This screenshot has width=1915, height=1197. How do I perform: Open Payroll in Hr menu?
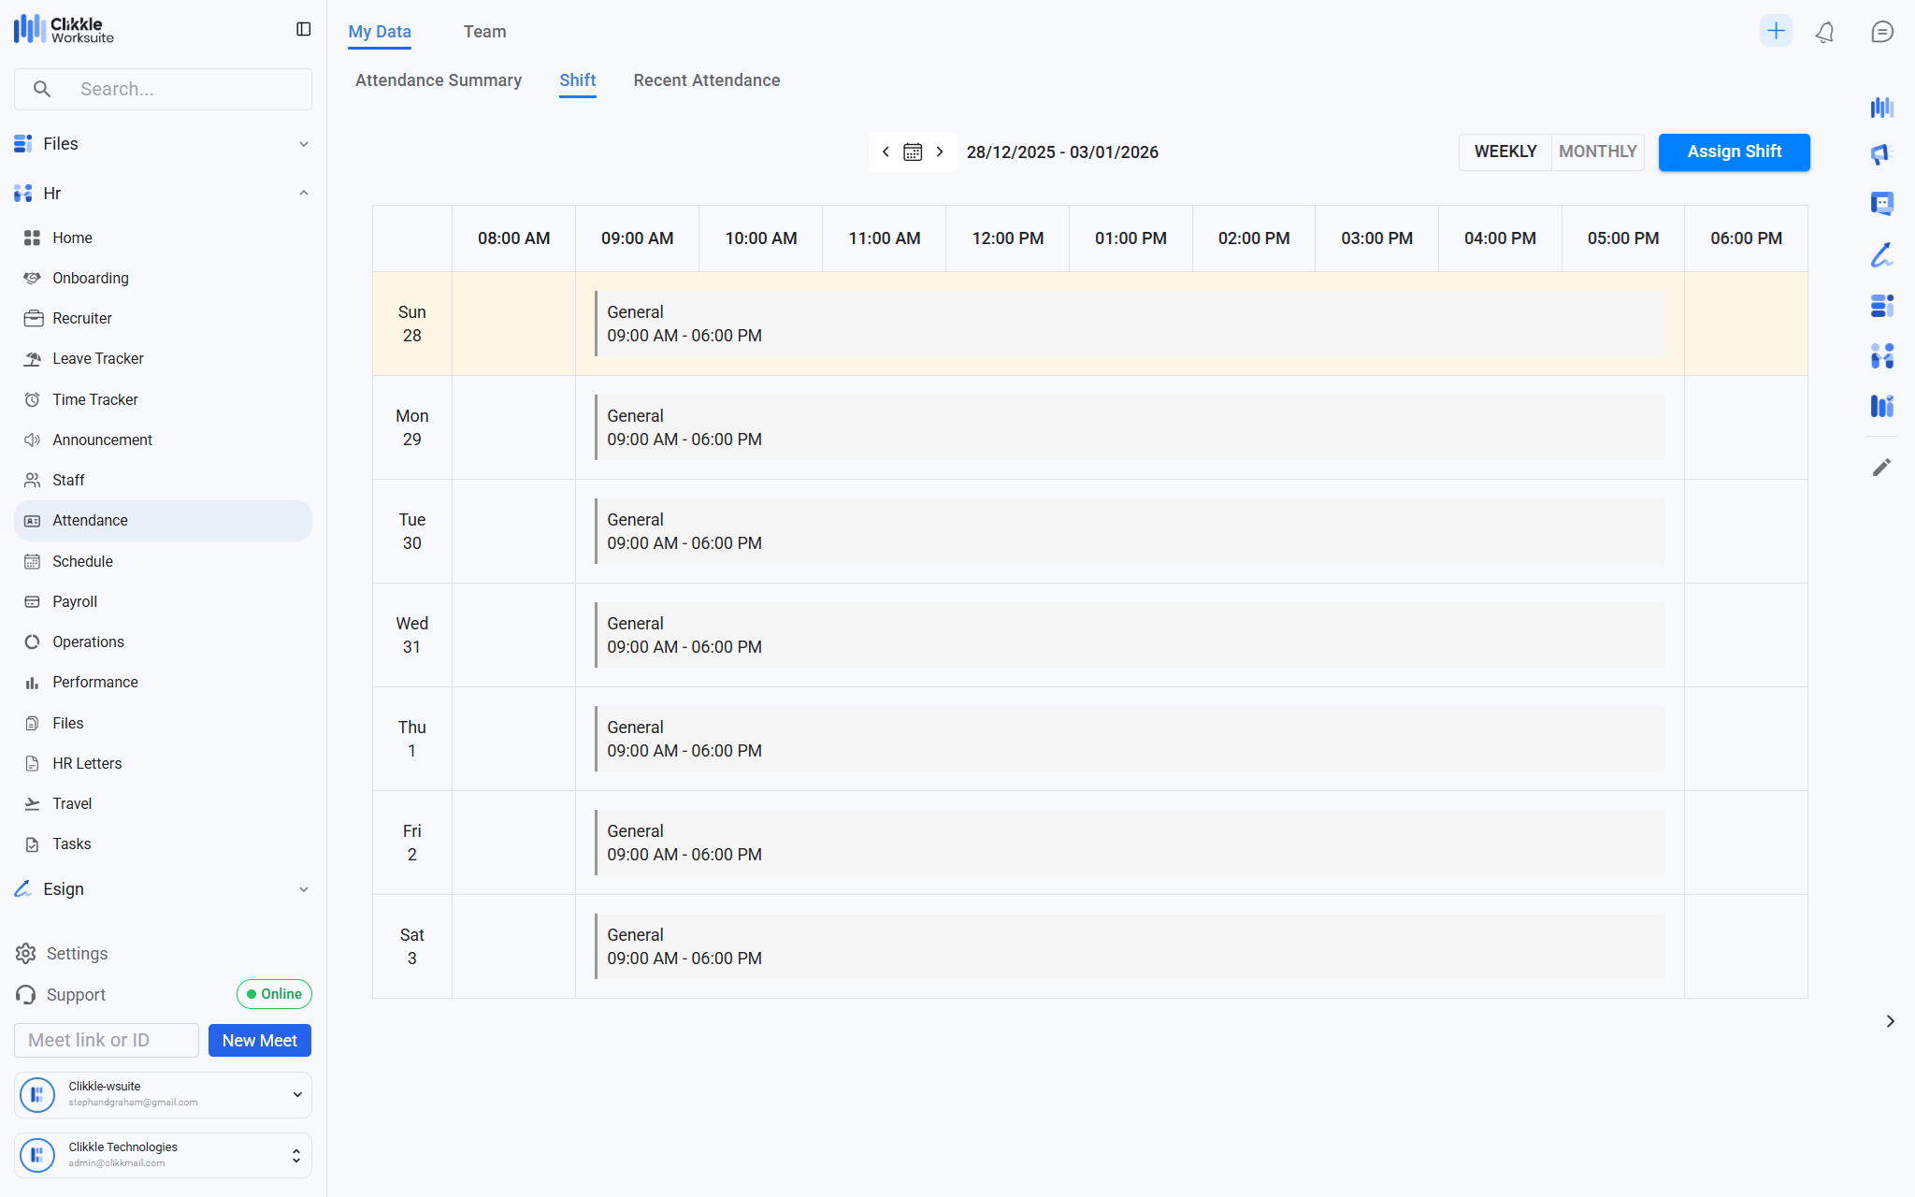click(75, 601)
